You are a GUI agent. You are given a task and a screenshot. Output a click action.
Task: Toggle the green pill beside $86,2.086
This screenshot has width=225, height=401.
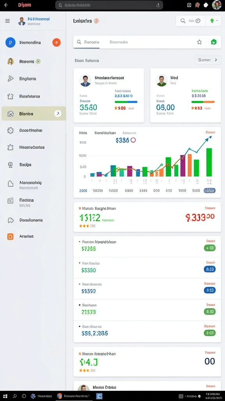coord(210,333)
